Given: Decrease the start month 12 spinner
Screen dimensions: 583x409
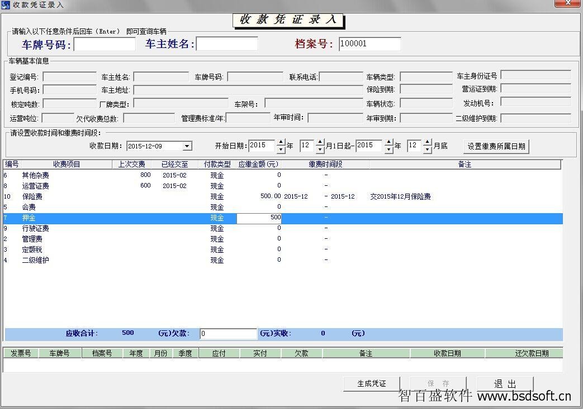Looking at the screenshot, I should tap(320, 150).
